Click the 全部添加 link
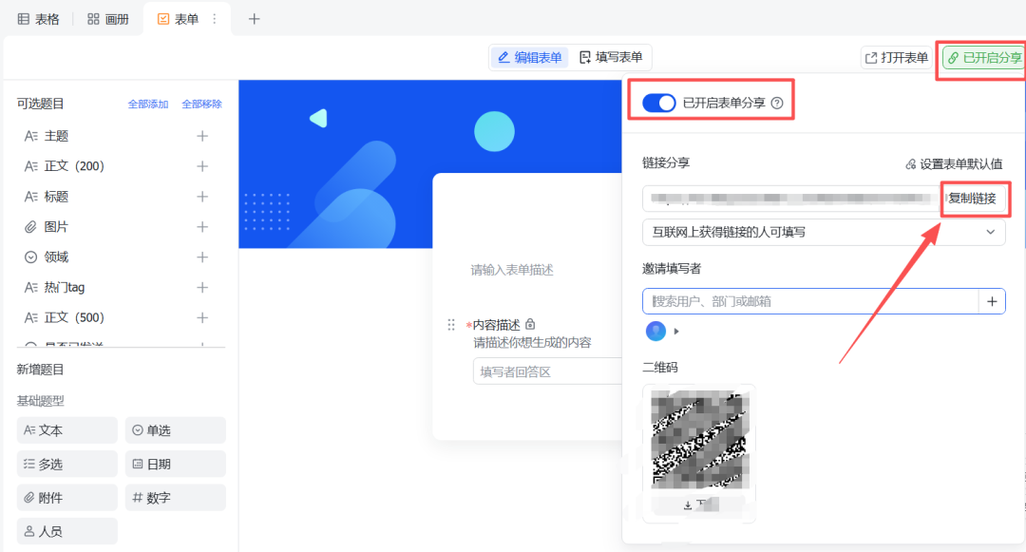 tap(146, 103)
